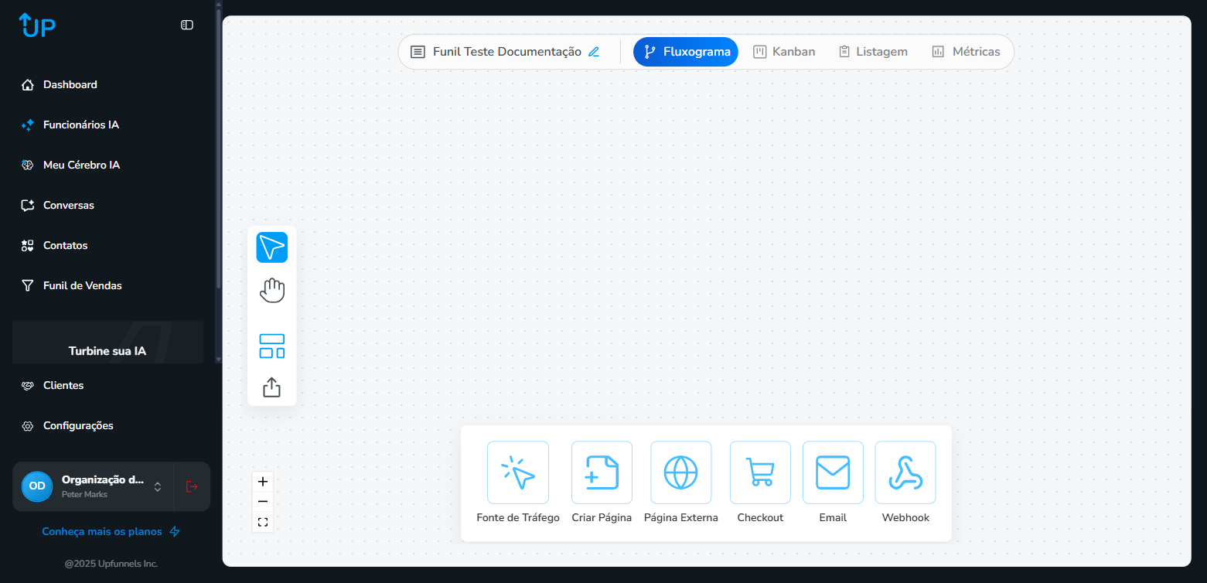Add a Página Externa node

pos(680,472)
